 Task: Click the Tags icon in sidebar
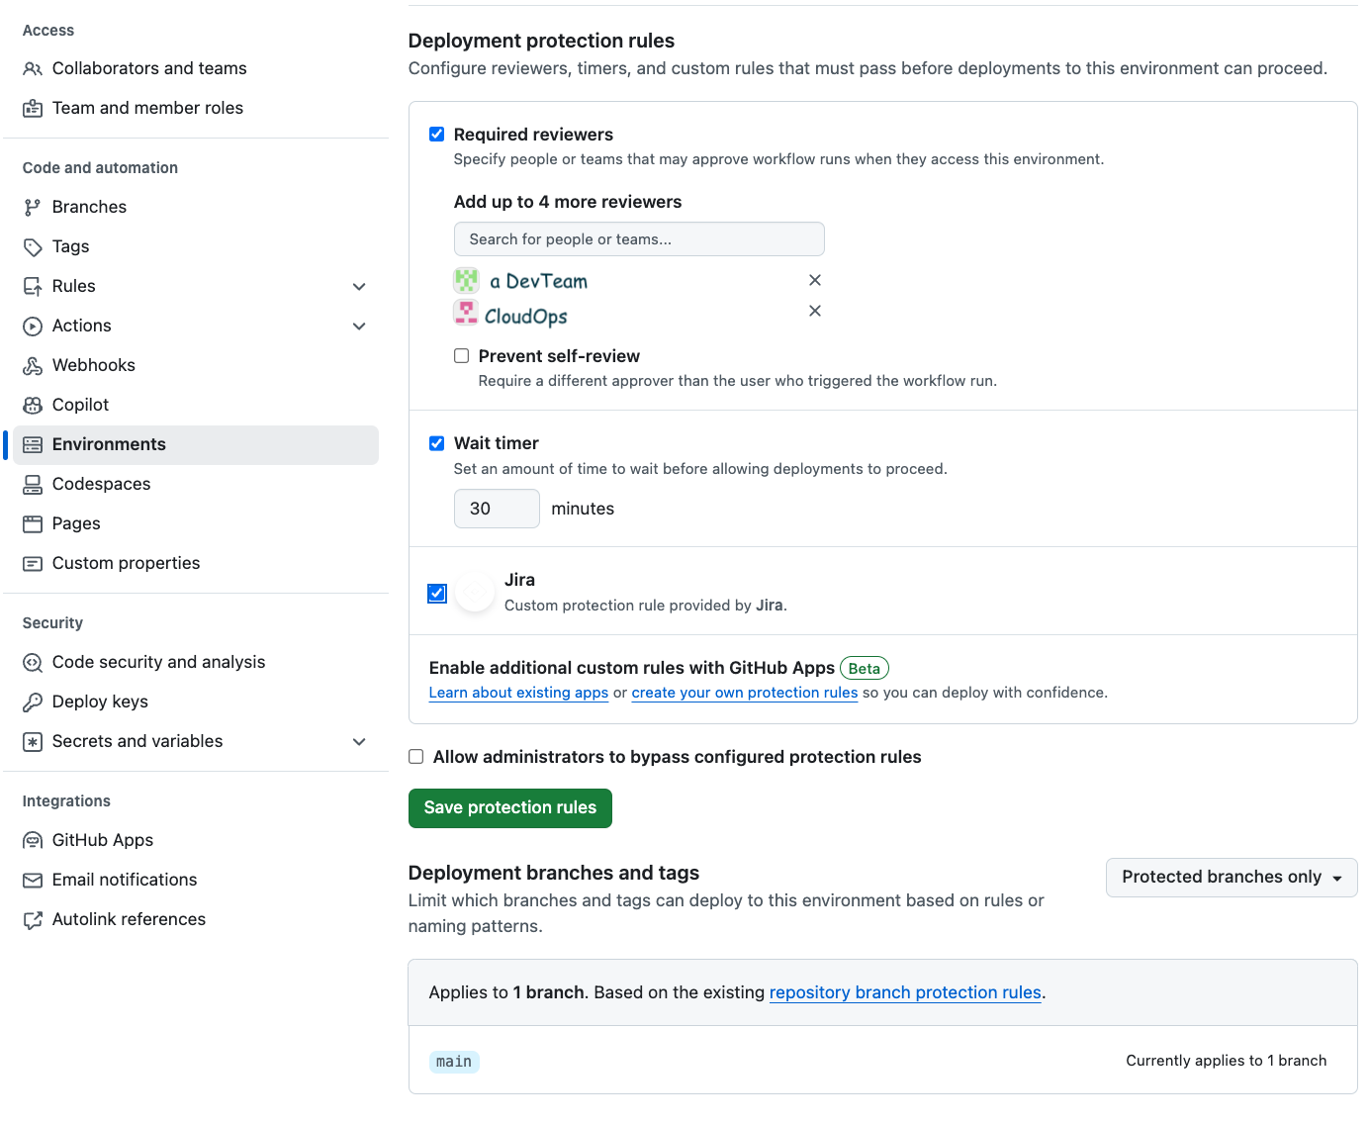[33, 246]
